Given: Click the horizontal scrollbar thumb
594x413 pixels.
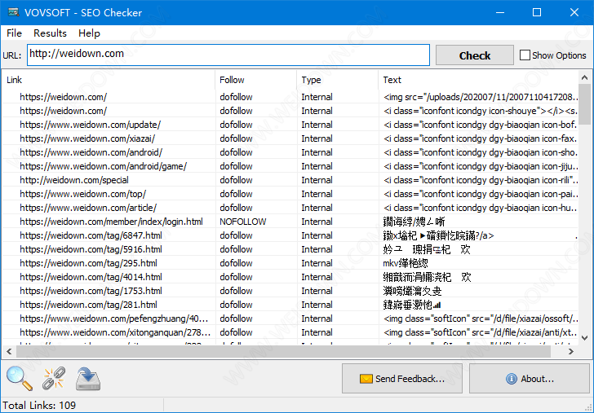Looking at the screenshot, I should [283, 351].
